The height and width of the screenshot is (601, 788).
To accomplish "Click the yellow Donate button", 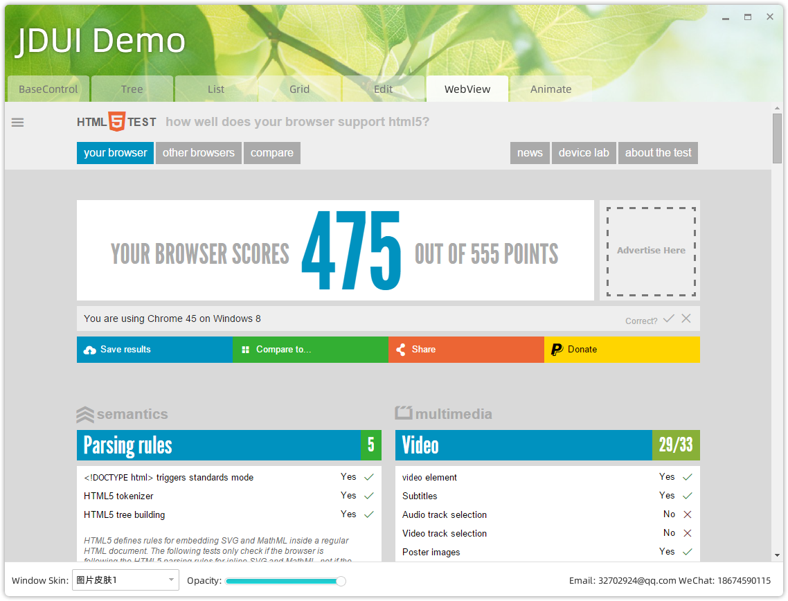I will point(622,350).
